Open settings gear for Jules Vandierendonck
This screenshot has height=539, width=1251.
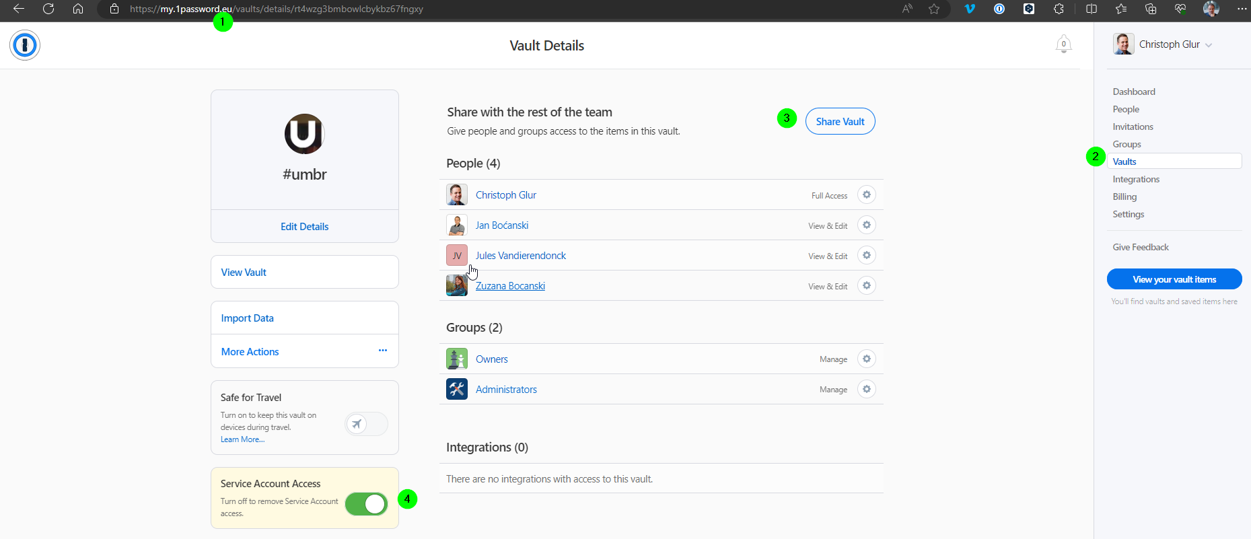coord(867,256)
